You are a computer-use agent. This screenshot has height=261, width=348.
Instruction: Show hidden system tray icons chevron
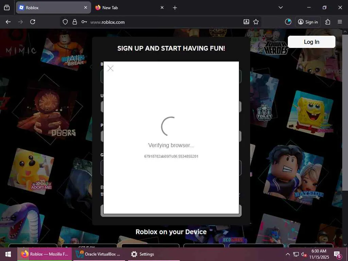[288, 254]
